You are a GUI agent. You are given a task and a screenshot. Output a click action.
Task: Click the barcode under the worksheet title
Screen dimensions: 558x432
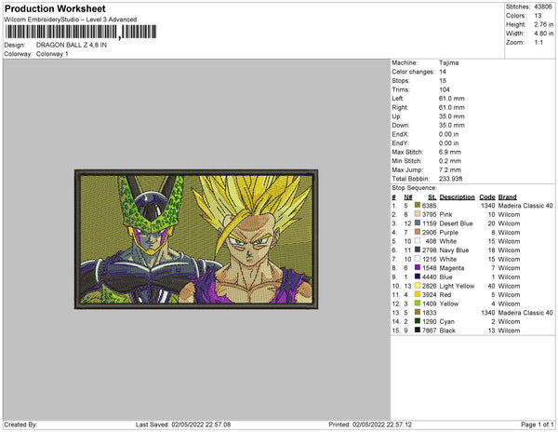click(x=81, y=32)
